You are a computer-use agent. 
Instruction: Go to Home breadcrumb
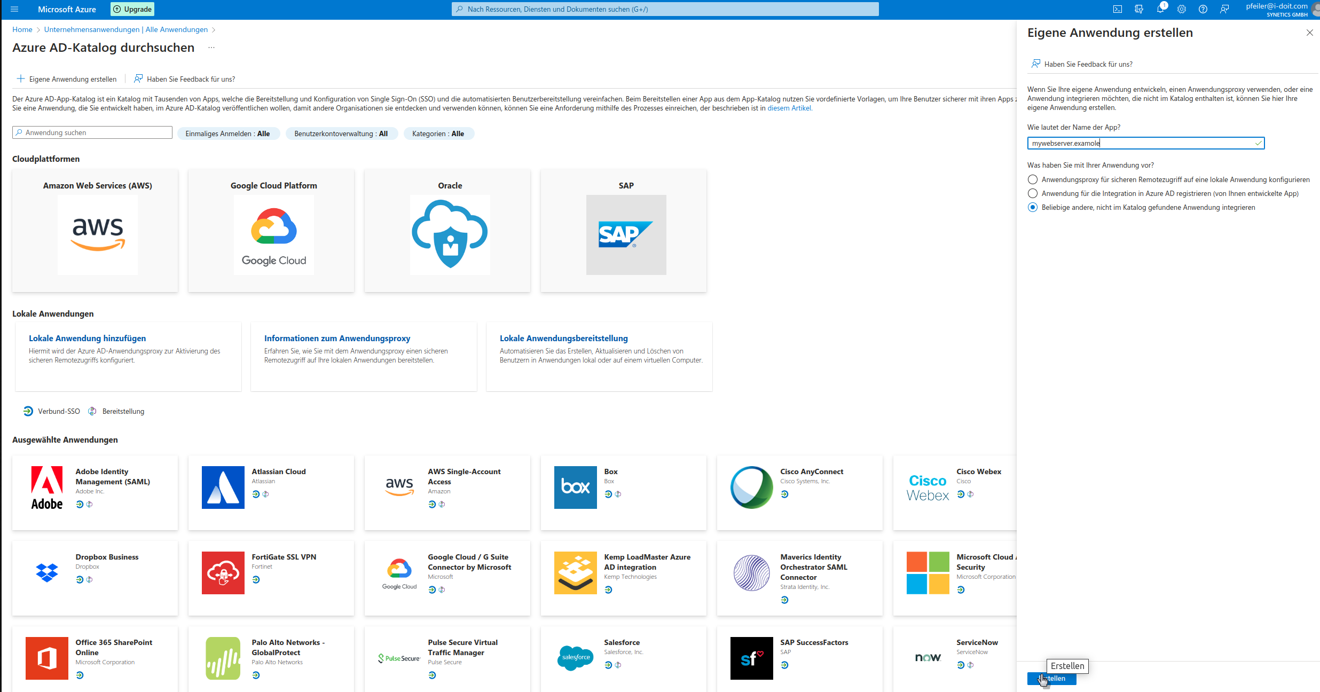pos(22,29)
